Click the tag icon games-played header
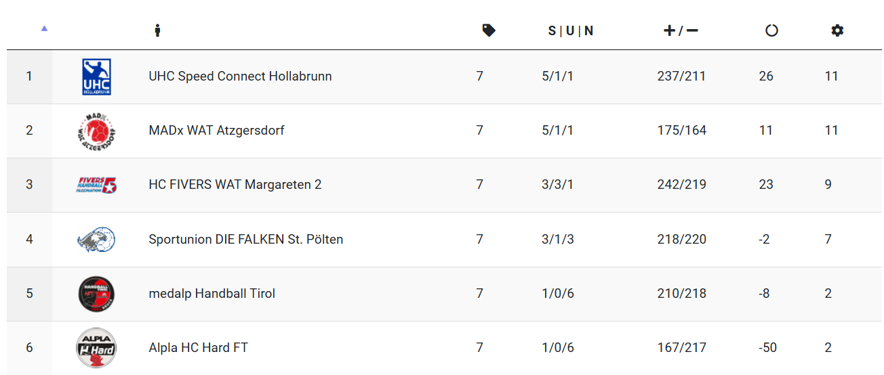This screenshot has height=375, width=884. [489, 30]
